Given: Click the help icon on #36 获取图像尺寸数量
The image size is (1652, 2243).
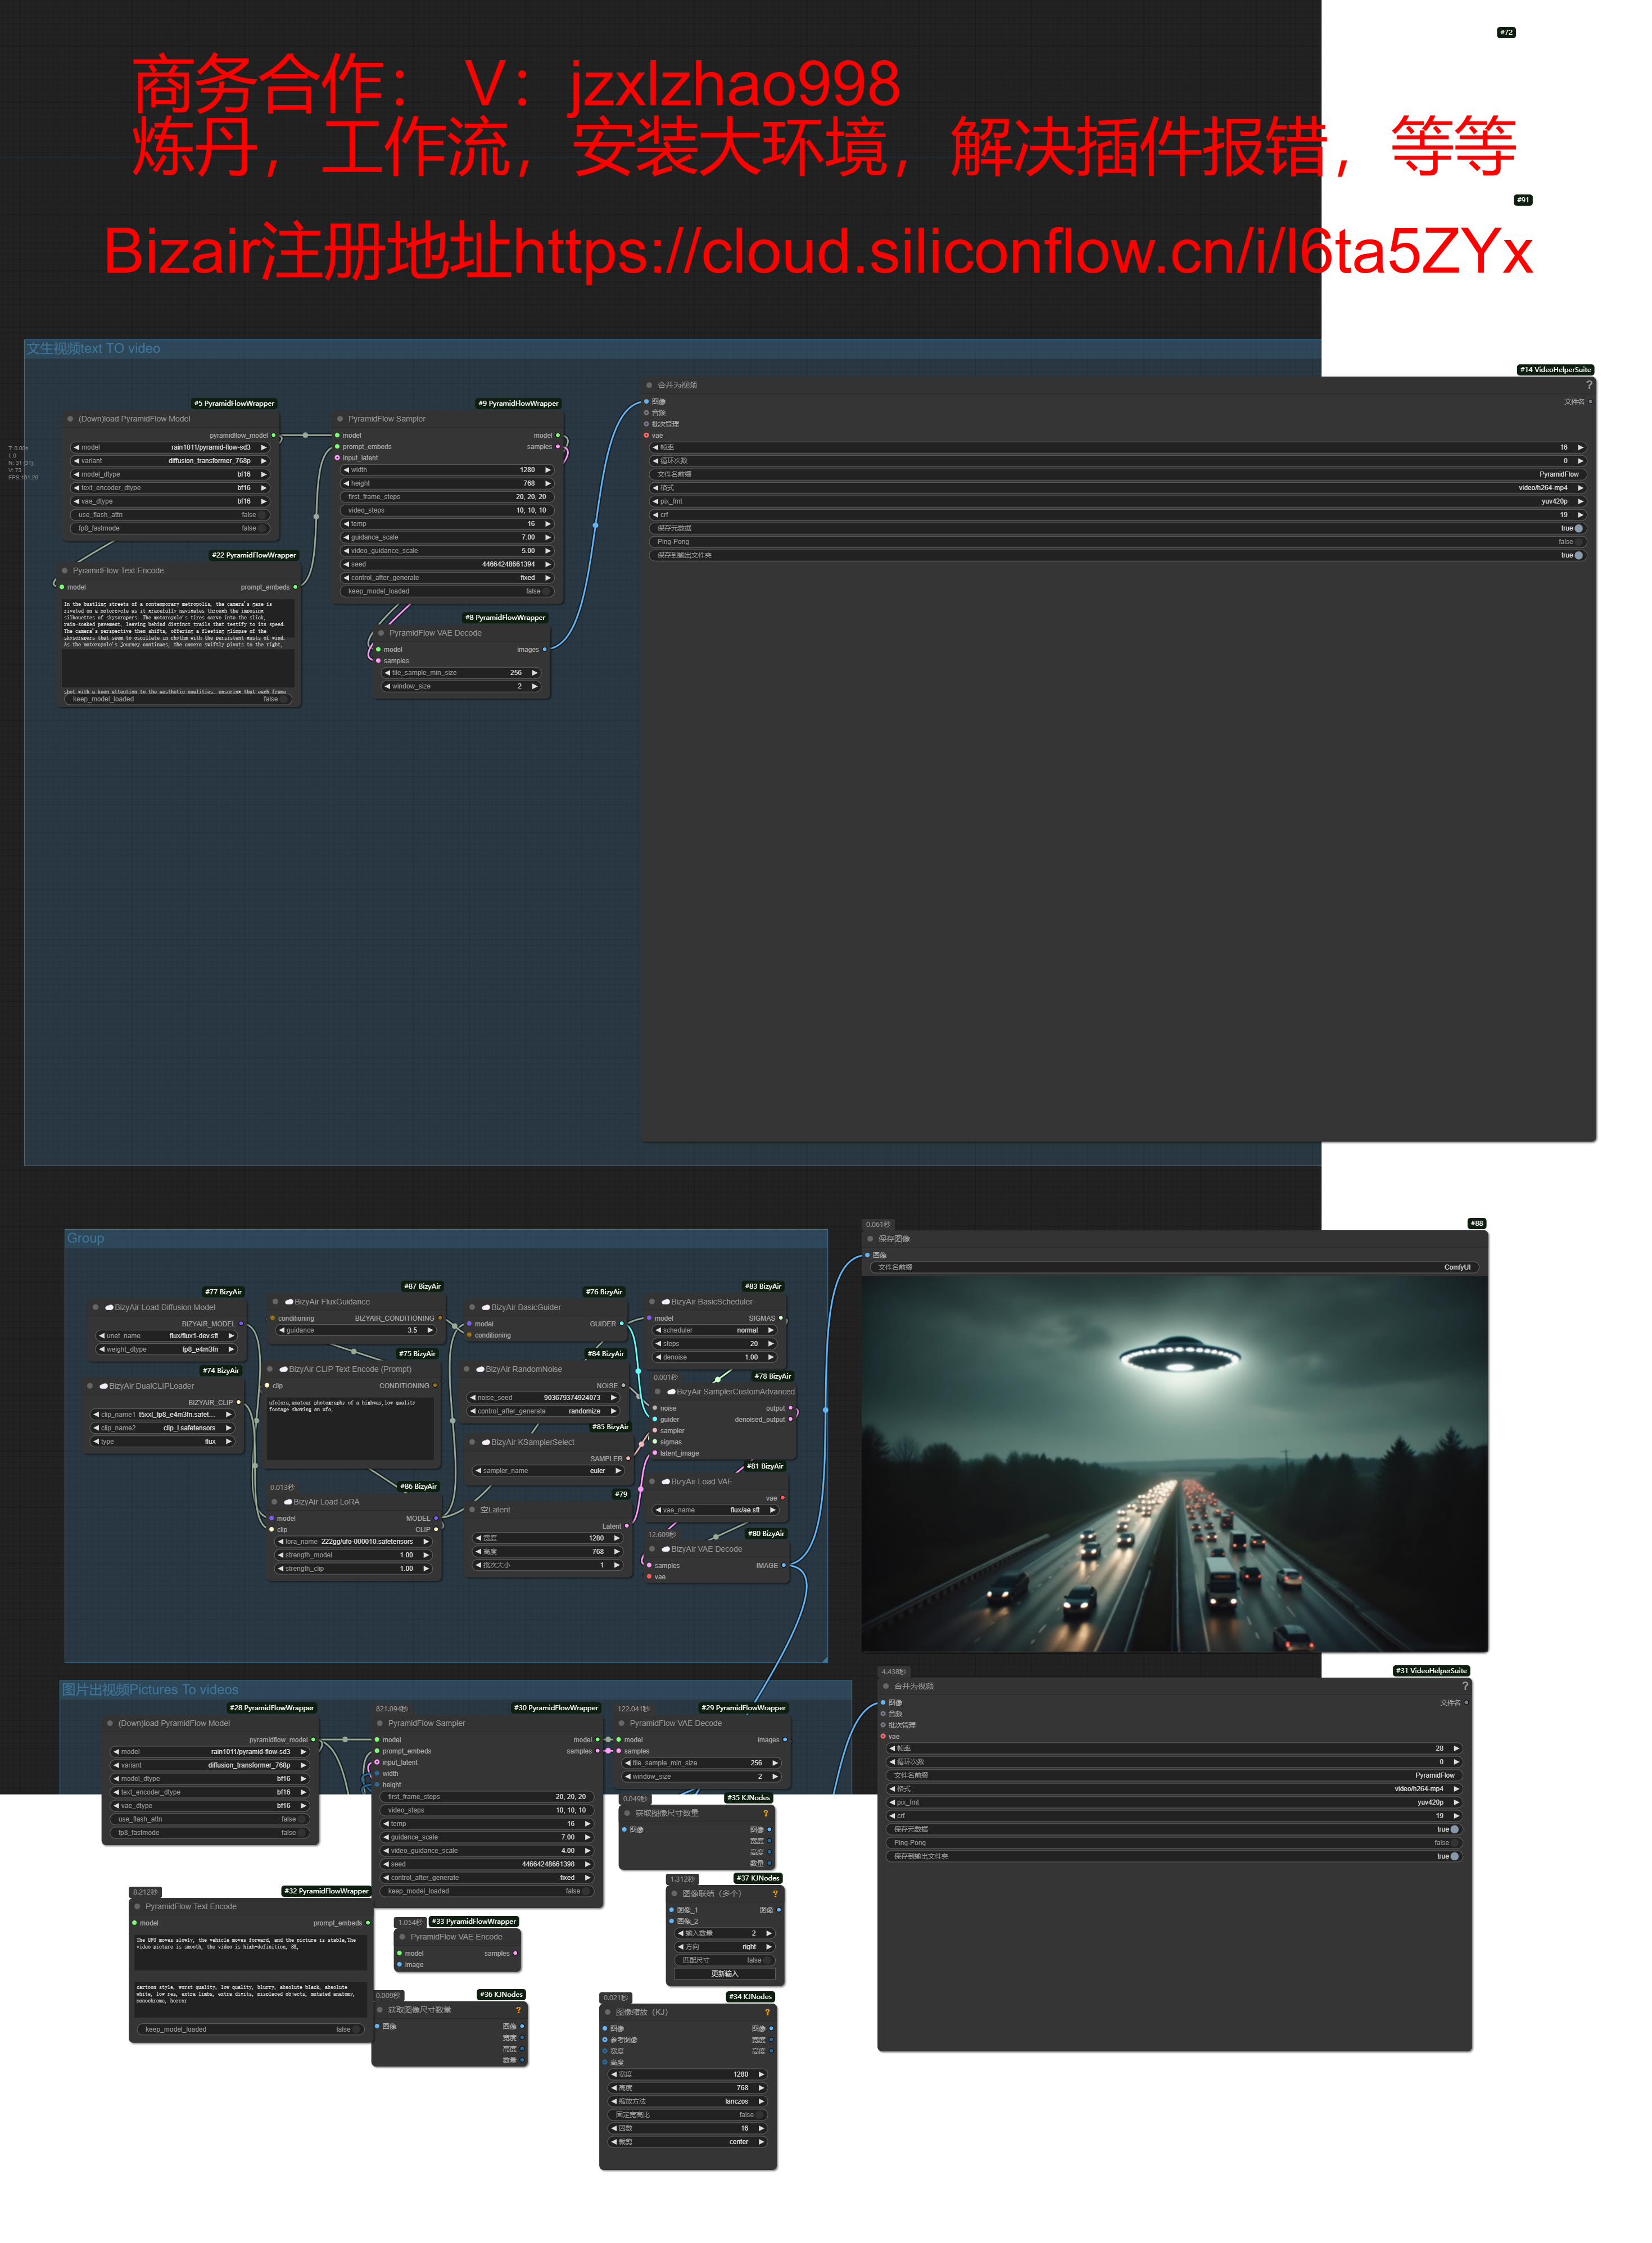Looking at the screenshot, I should pos(518,2010).
